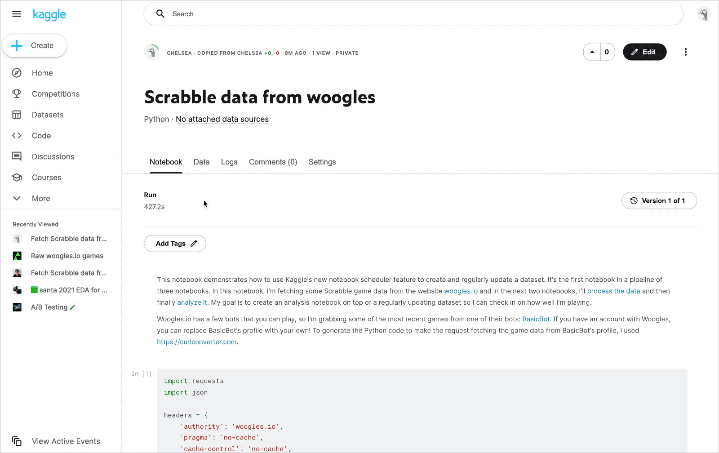Open Discussions icon in sidebar
The image size is (719, 453).
(x=17, y=156)
